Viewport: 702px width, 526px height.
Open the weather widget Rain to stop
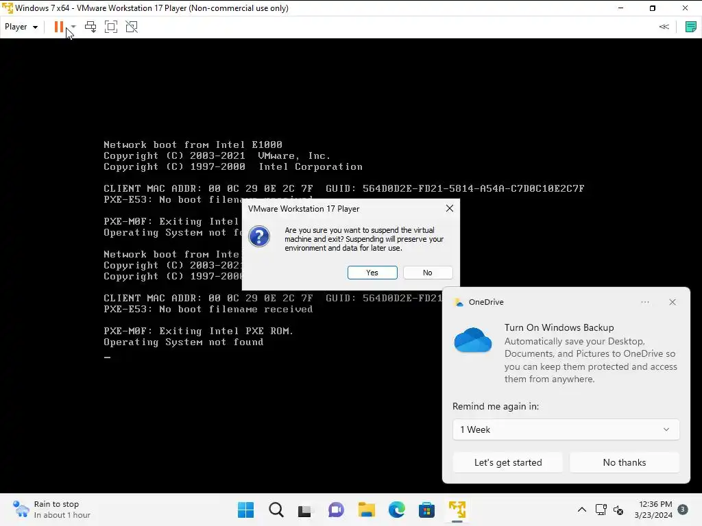tap(51, 510)
